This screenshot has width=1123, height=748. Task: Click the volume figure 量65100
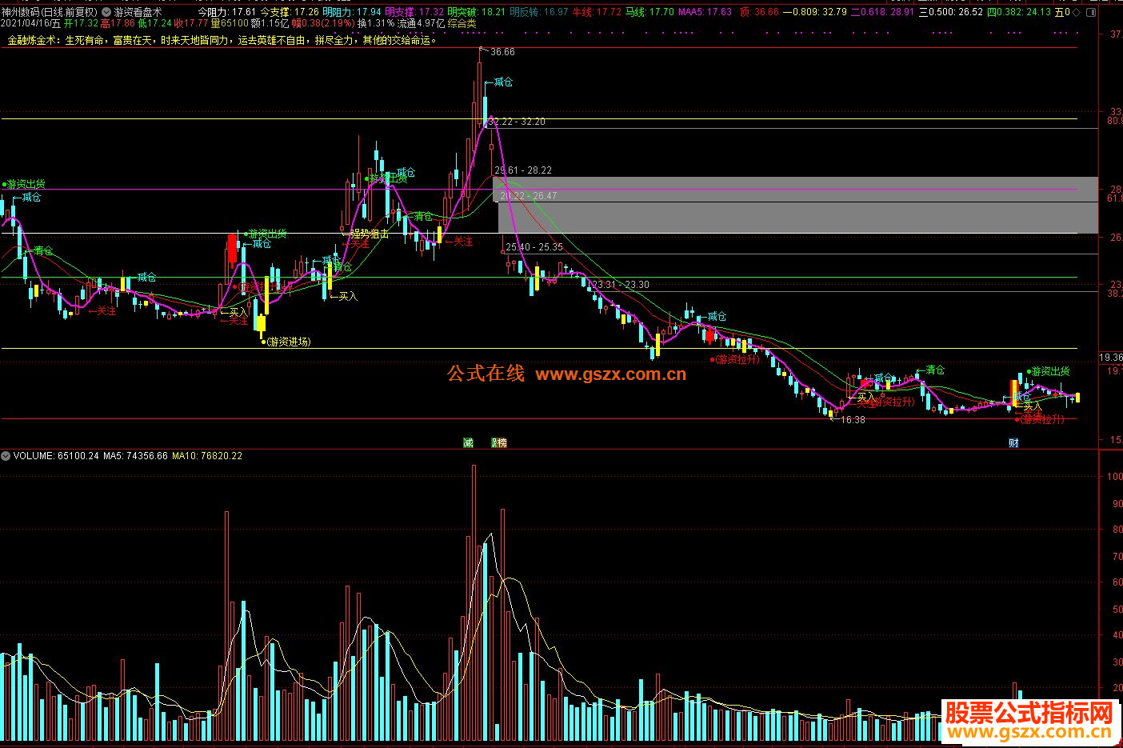pos(230,24)
